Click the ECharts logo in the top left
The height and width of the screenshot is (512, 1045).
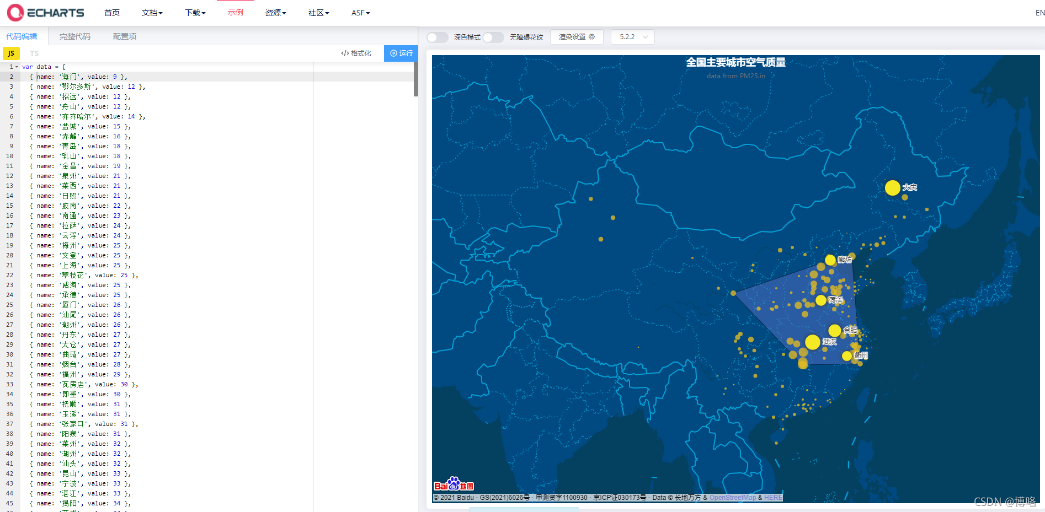(x=45, y=12)
